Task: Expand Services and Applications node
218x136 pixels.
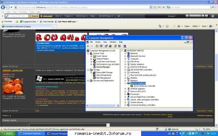Action: [x=88, y=81]
